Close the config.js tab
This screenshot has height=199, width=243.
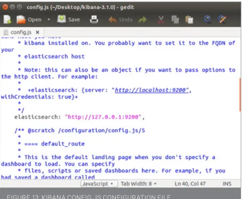(37, 32)
